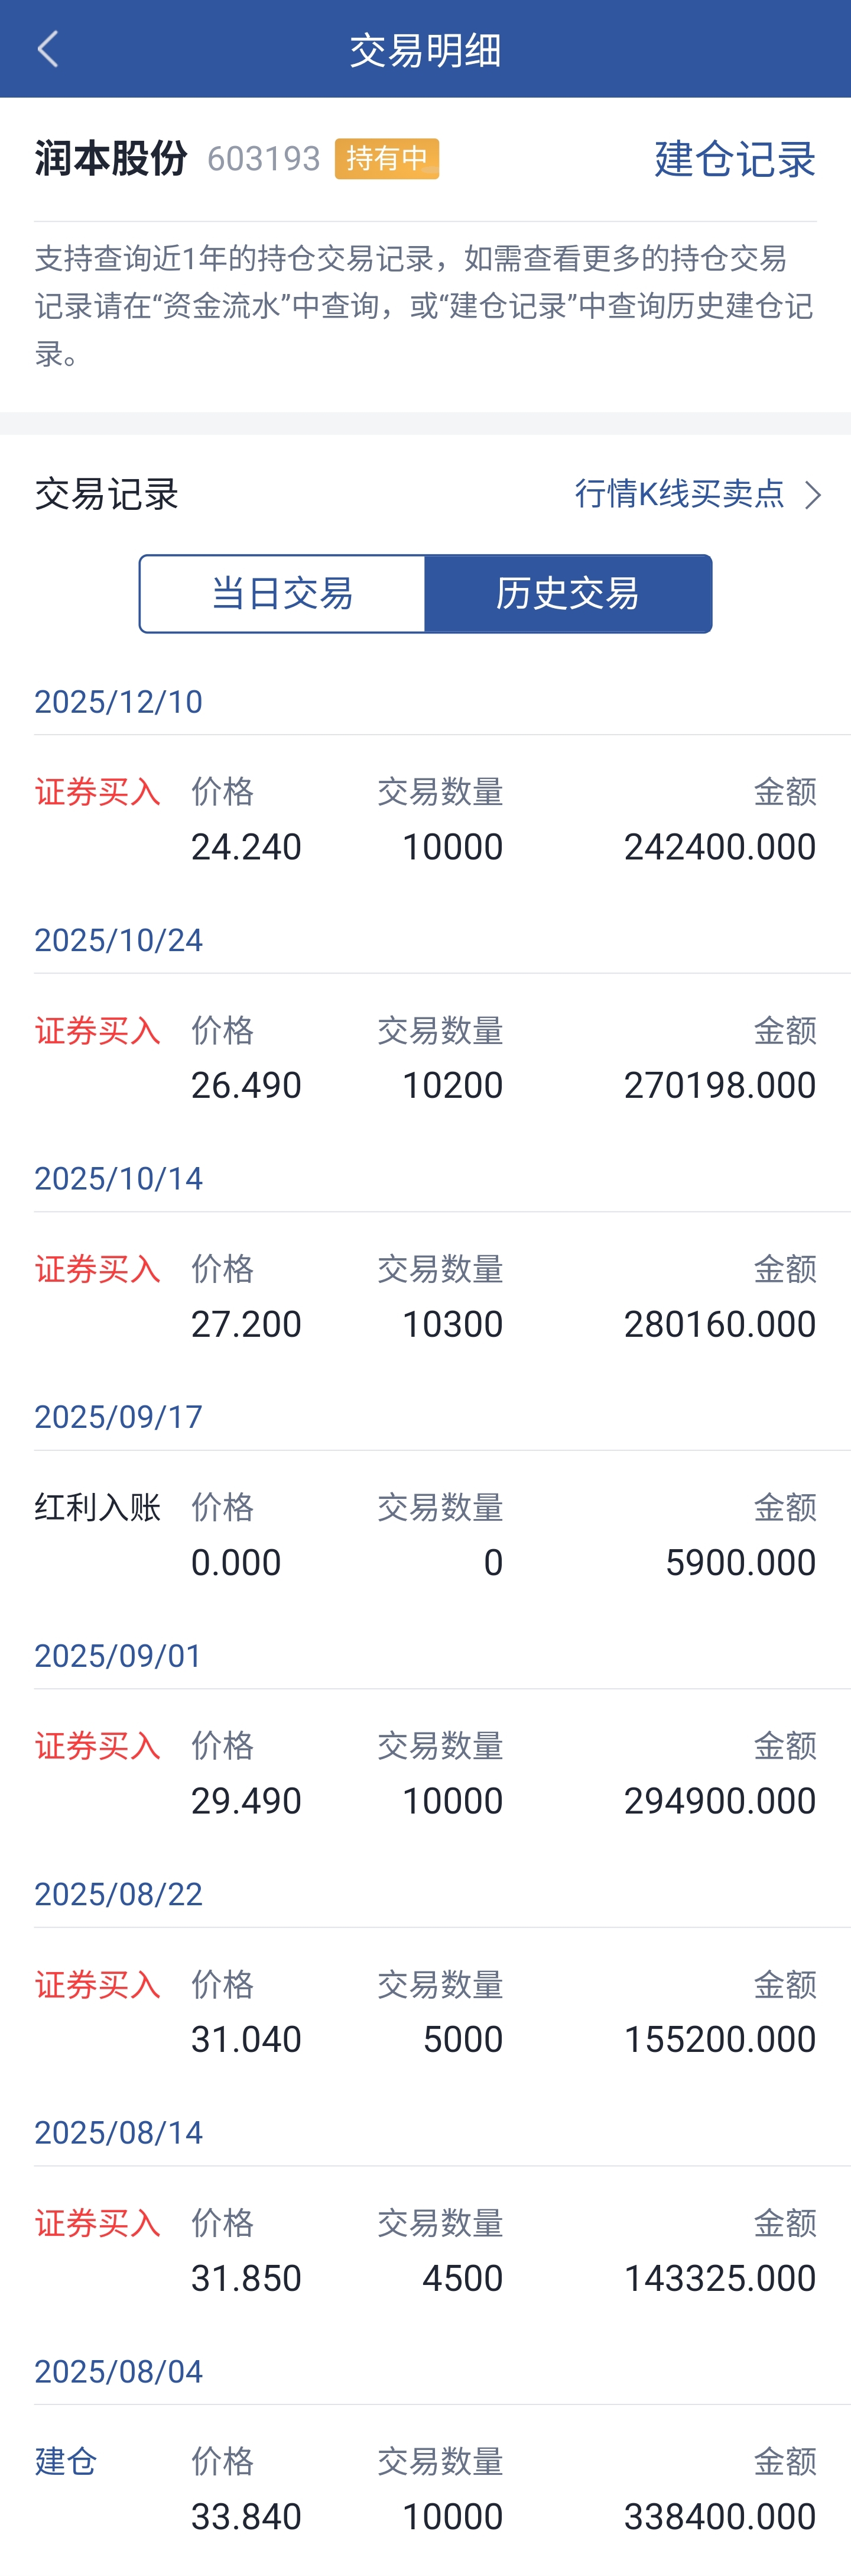This screenshot has height=2576, width=851.
Task: Open the 建仓记录 link
Action: 734,159
